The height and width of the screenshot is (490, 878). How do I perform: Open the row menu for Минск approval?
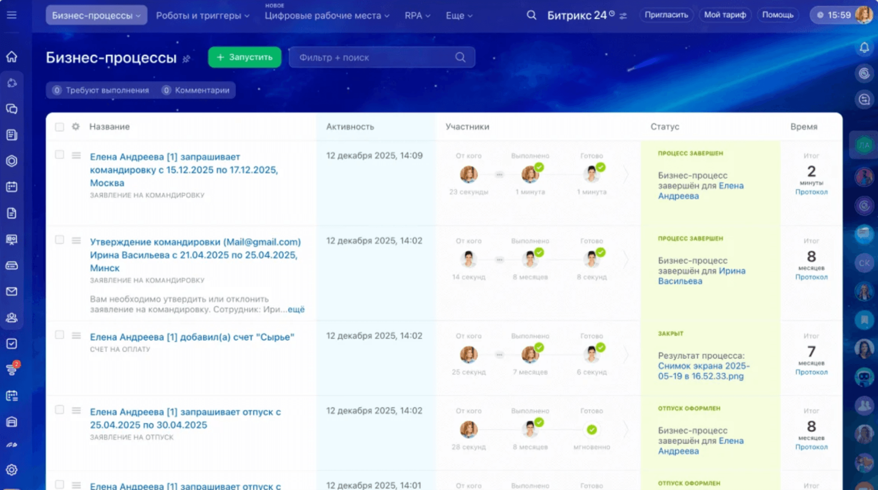(x=76, y=241)
